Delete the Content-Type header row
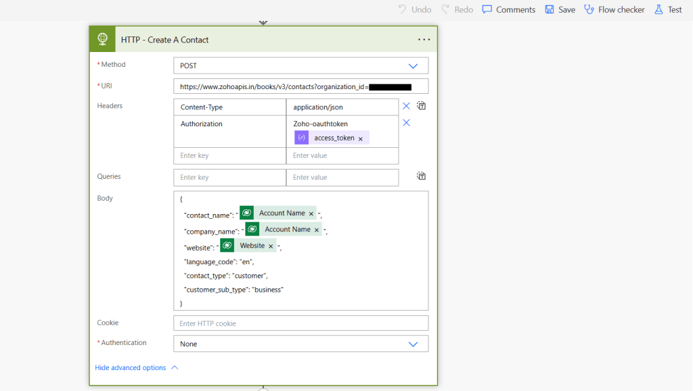Image resolution: width=693 pixels, height=391 pixels. [406, 106]
